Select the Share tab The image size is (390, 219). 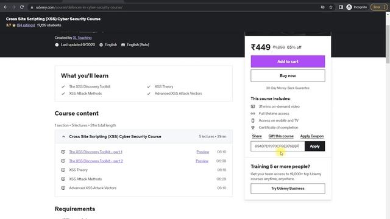pyautogui.click(x=257, y=136)
